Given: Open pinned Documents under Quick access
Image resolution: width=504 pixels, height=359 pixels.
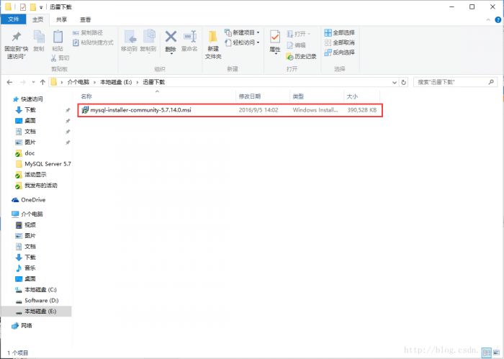Looking at the screenshot, I should [30, 132].
